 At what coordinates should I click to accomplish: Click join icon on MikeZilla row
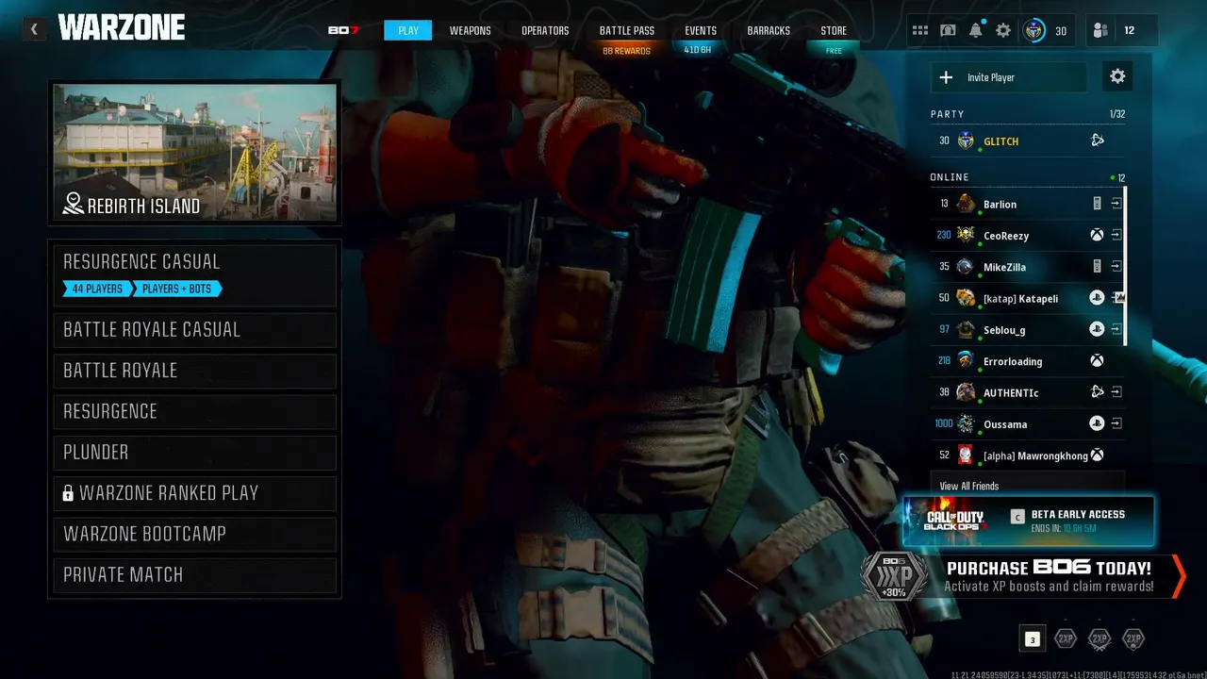1116,267
